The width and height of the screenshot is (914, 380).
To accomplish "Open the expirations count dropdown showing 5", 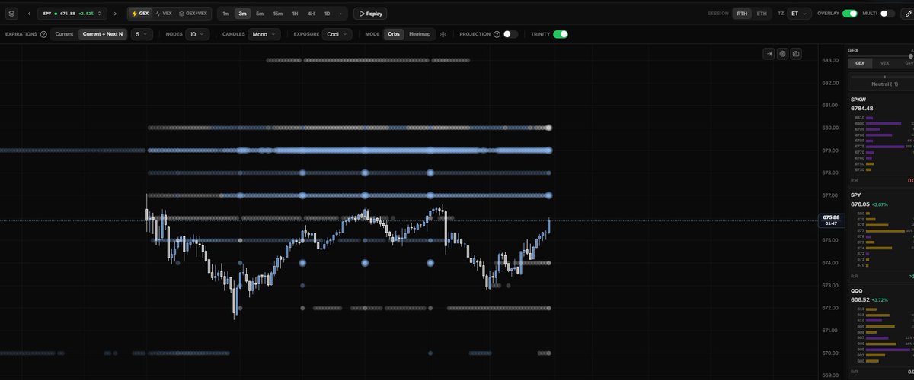I will pos(142,34).
